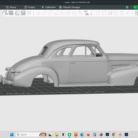
Task: Click the Add model cube icon
Action: point(5,13)
